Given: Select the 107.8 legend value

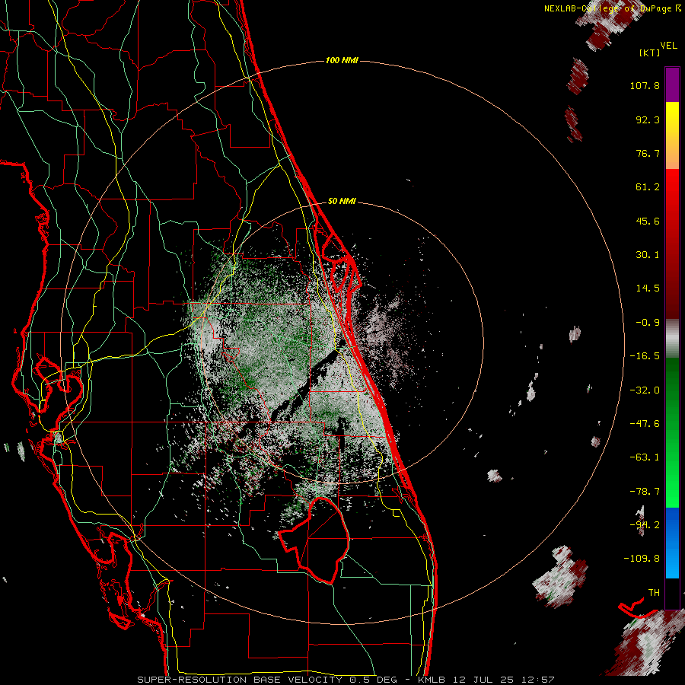Looking at the screenshot, I should [645, 85].
